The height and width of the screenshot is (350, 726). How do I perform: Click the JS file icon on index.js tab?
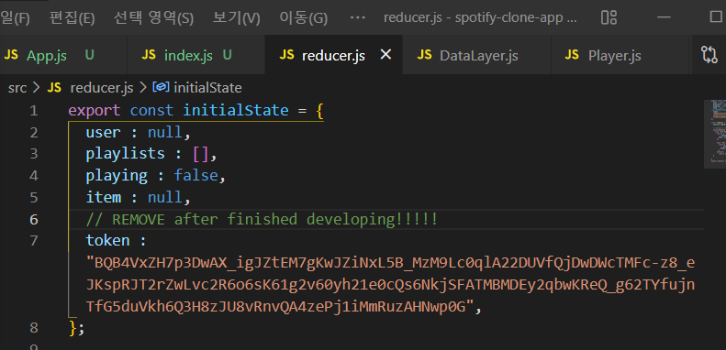tap(149, 55)
